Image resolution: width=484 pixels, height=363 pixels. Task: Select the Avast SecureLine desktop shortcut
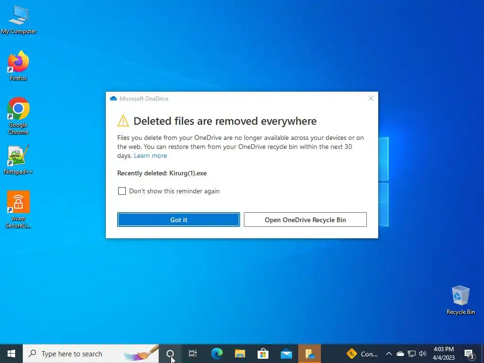click(18, 209)
